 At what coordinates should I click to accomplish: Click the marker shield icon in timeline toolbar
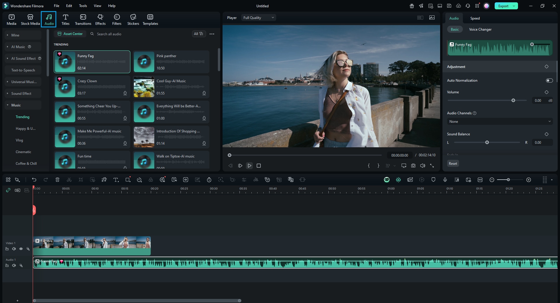(x=433, y=180)
